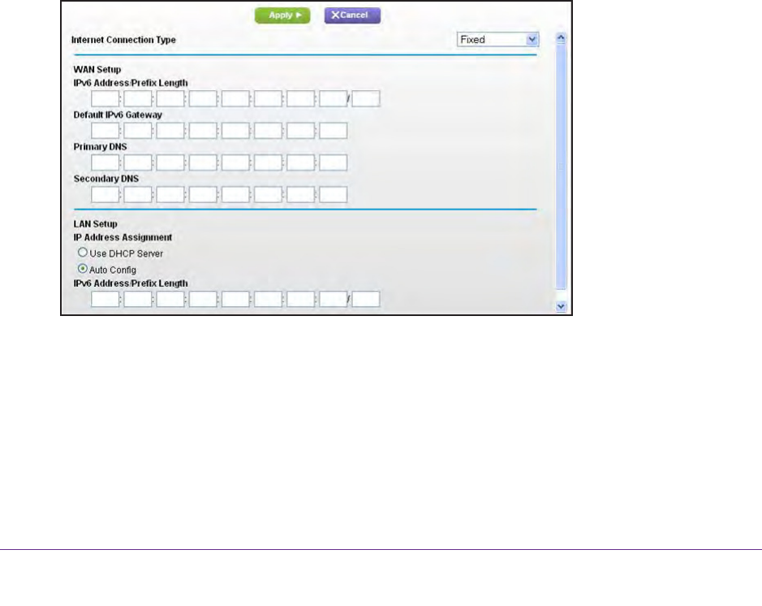
Task: Click the green Apply button
Action: point(282,15)
